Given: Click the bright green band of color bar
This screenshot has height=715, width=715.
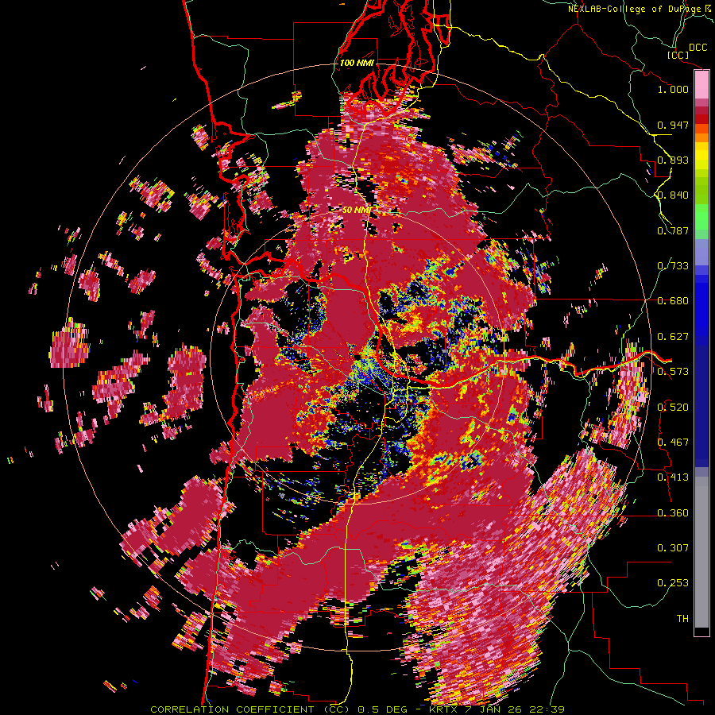Looking at the screenshot, I should coord(701,217).
